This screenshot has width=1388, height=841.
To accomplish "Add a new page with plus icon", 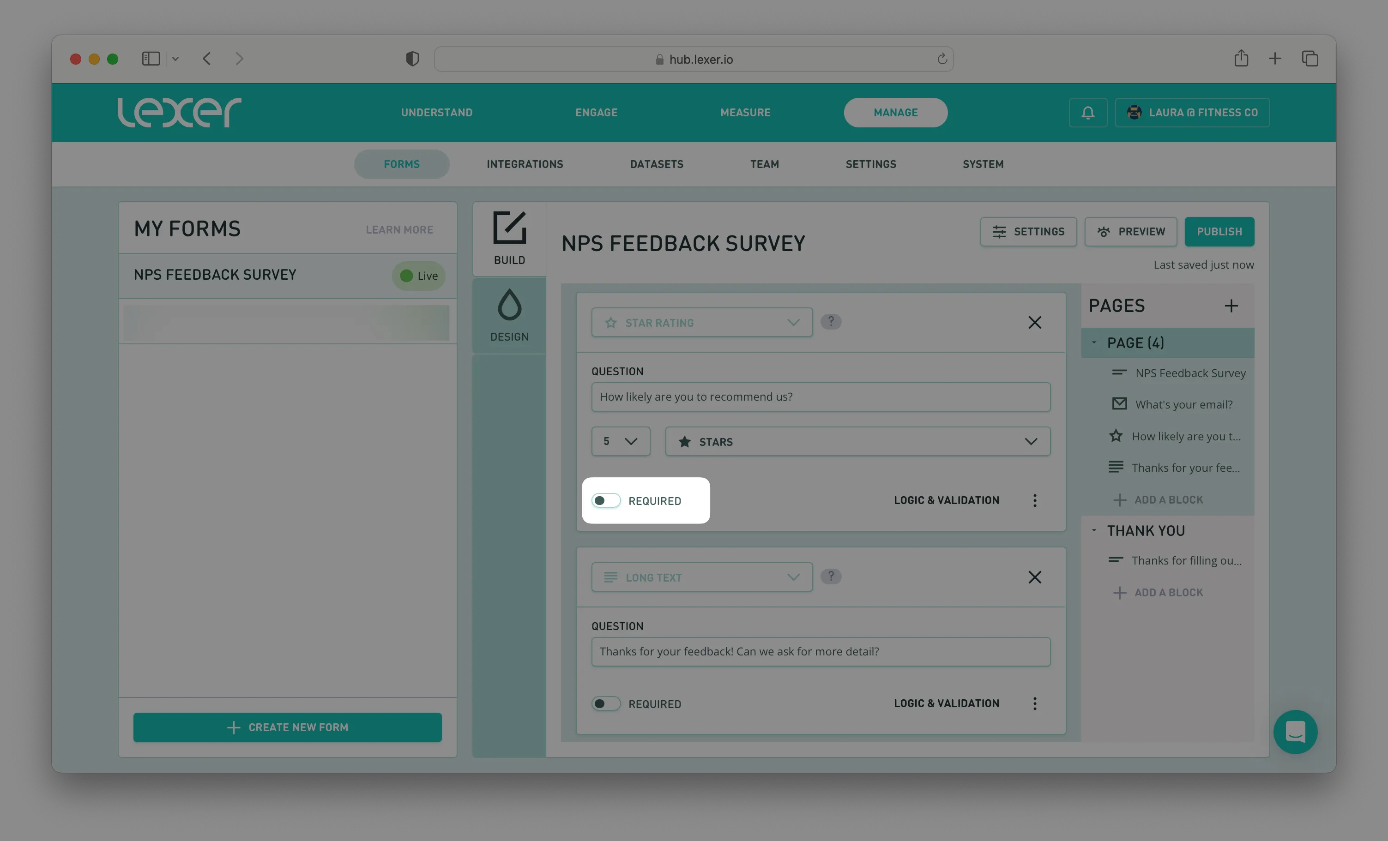I will pyautogui.click(x=1231, y=306).
